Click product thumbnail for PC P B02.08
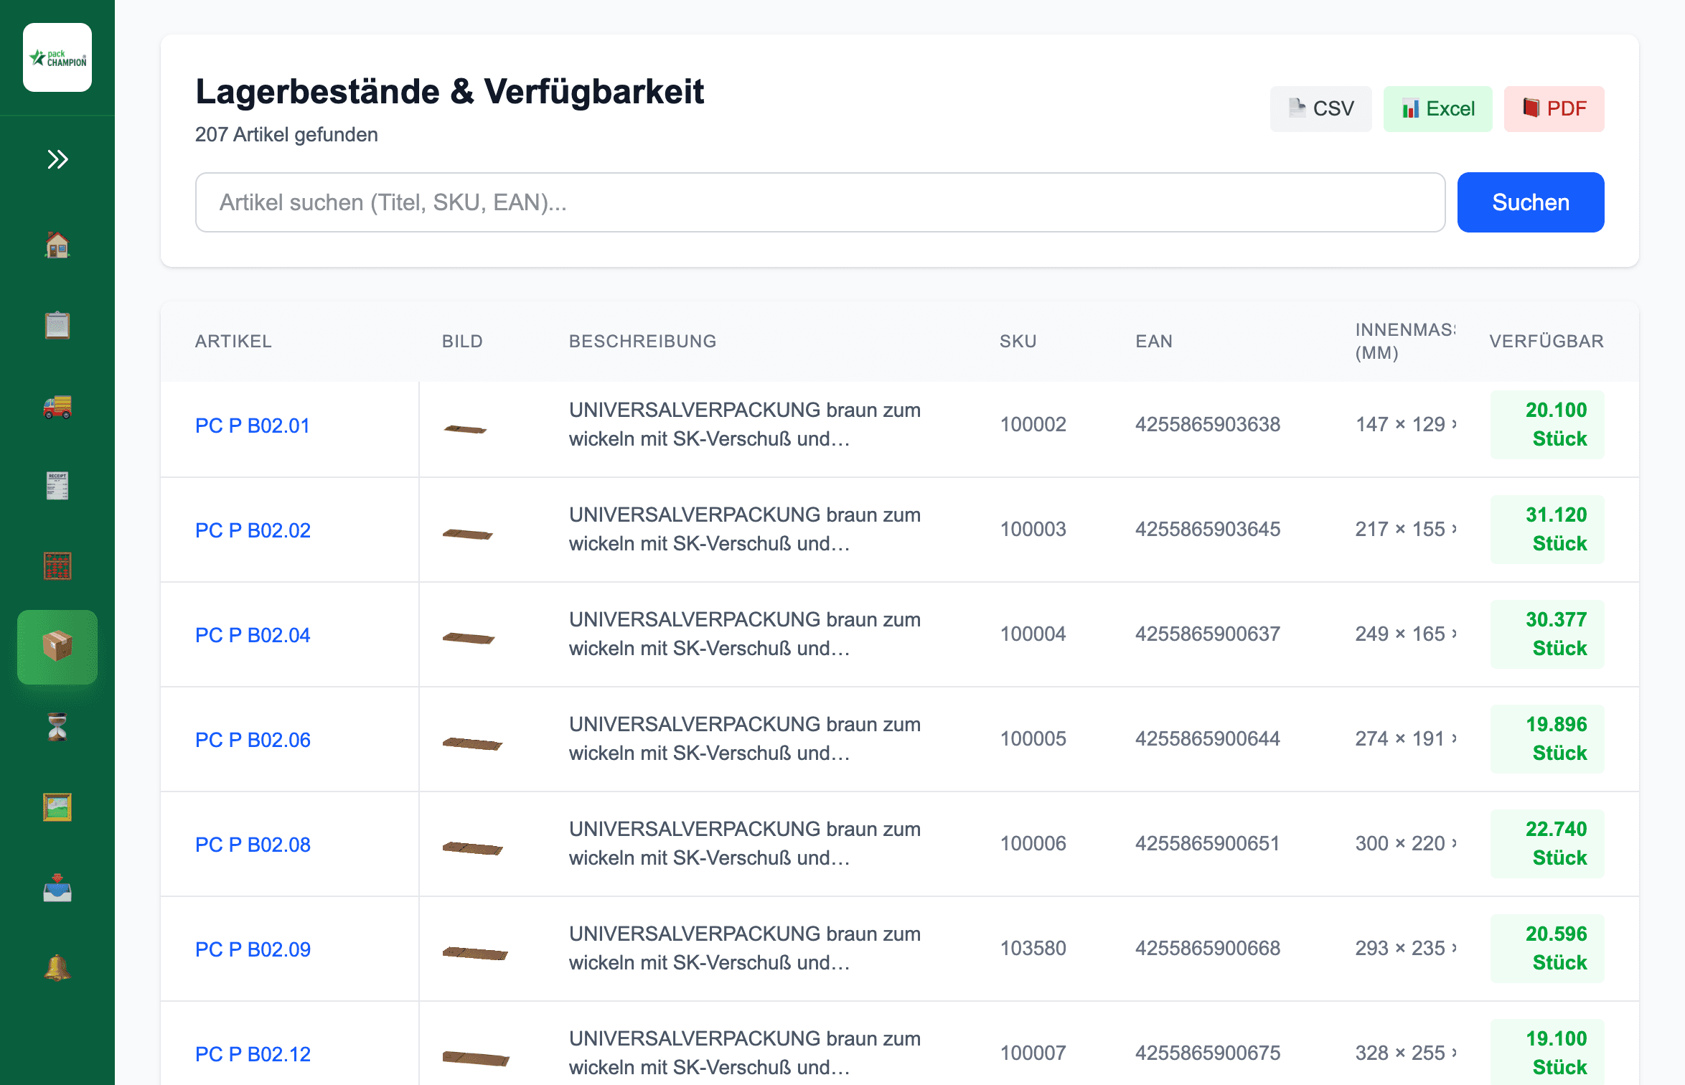The width and height of the screenshot is (1685, 1085). pyautogui.click(x=473, y=848)
